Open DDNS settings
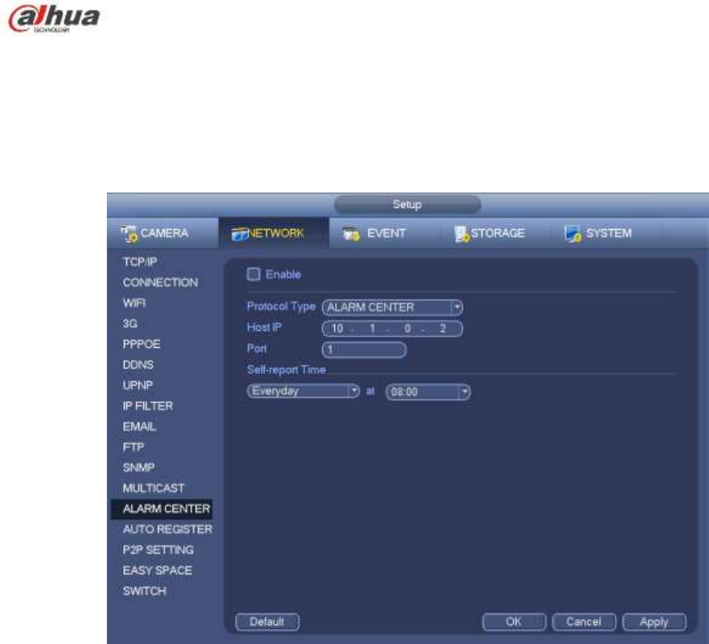The image size is (709, 644). pos(138,365)
